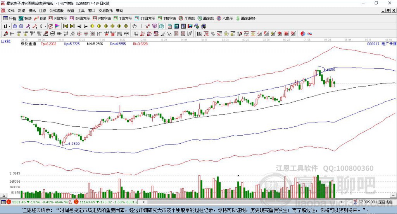
Task: Open the T数字表 tool
Action: [167, 19]
